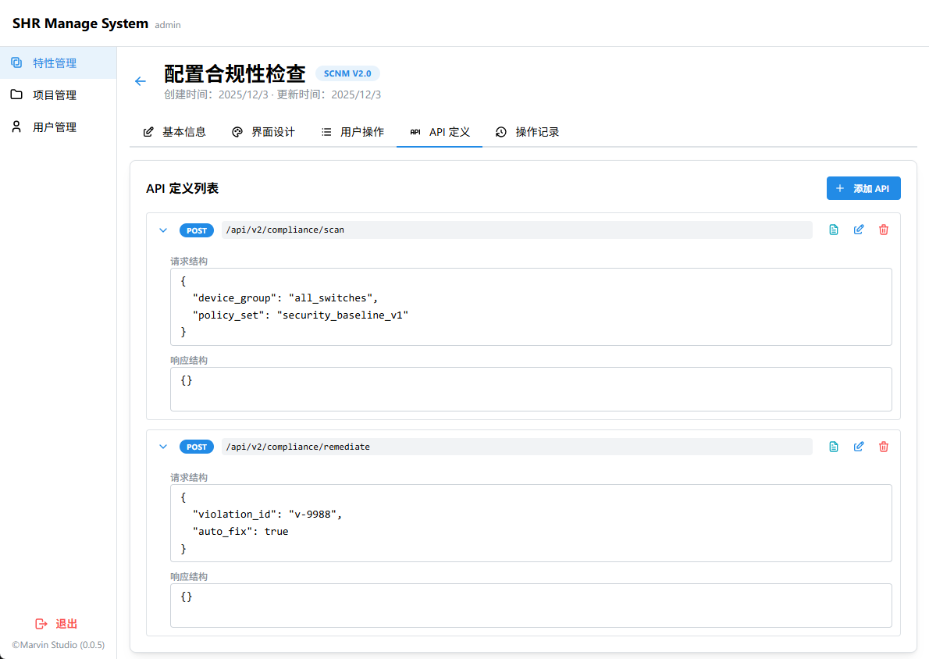Collapse the compliance/scan API section
This screenshot has height=659, width=929.
pyautogui.click(x=163, y=230)
